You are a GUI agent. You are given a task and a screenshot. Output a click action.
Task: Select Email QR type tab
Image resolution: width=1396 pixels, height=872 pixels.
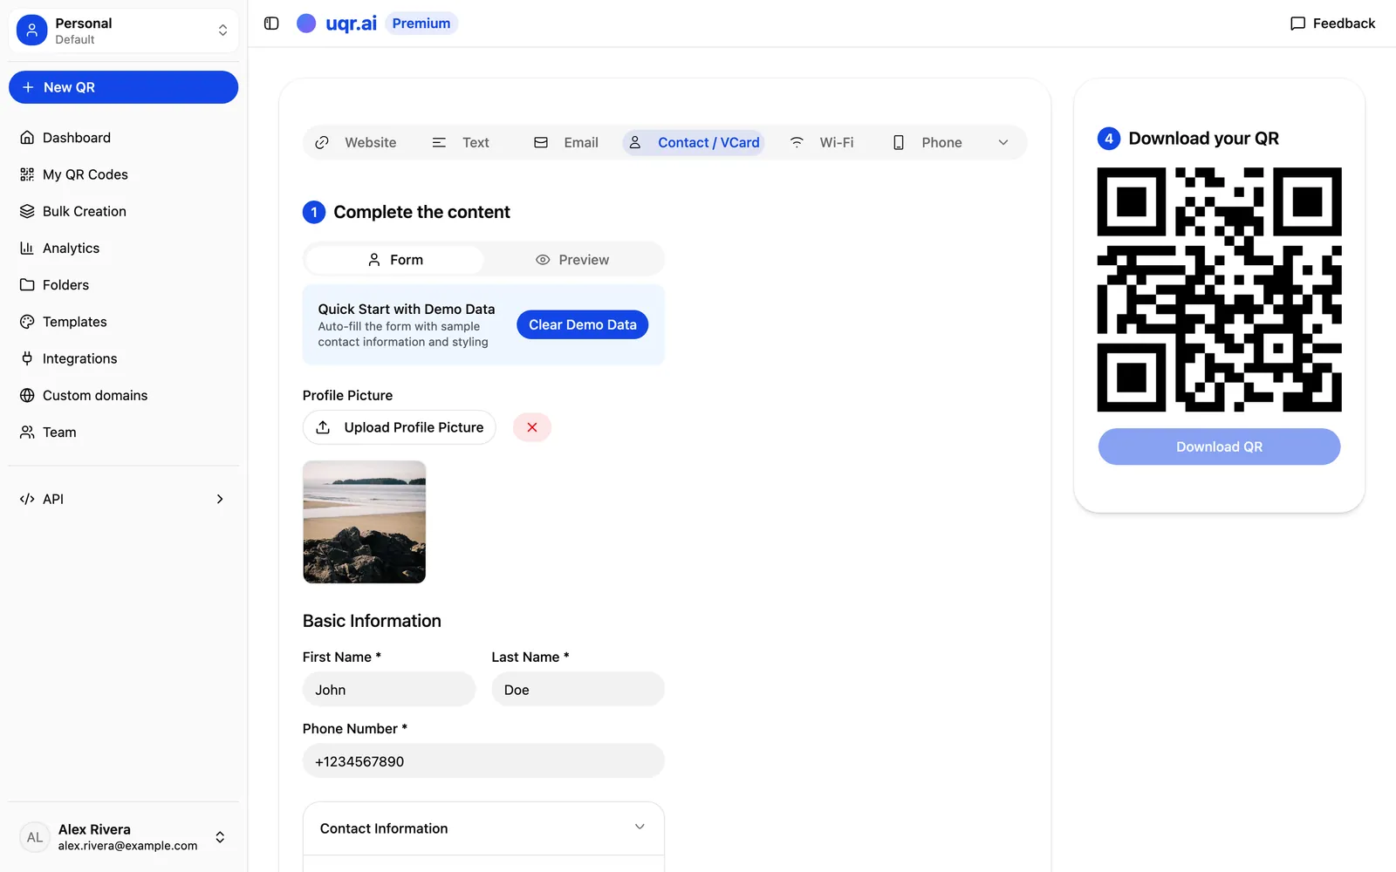click(x=566, y=142)
